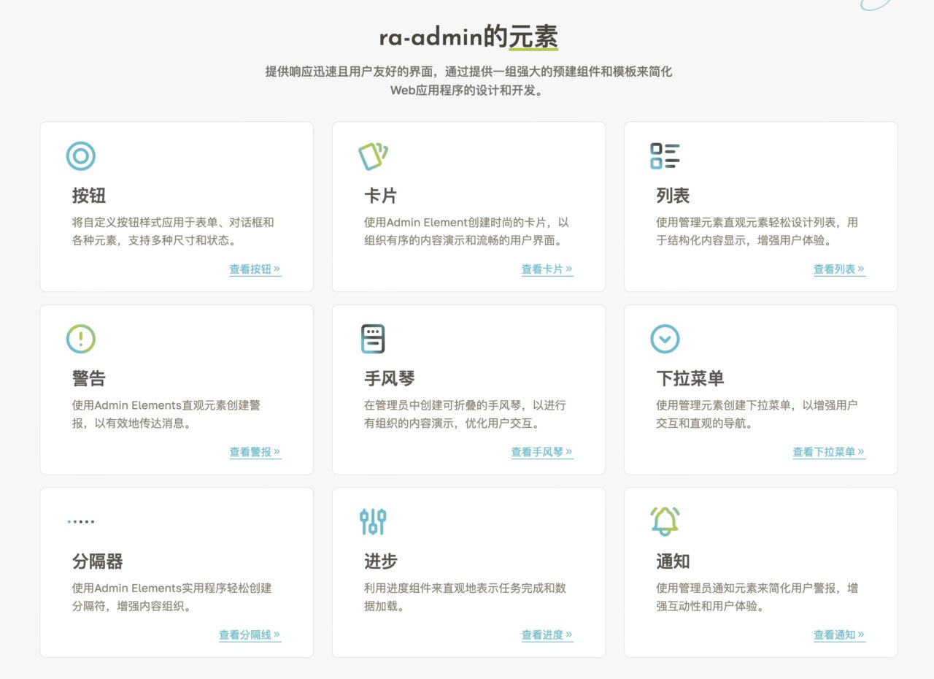Click the 分隔器 card heading
This screenshot has height=679, width=934.
tap(98, 561)
